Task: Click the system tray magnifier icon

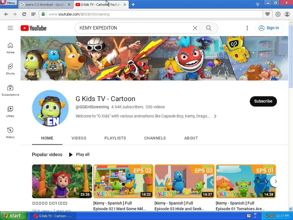Action: pos(272,216)
